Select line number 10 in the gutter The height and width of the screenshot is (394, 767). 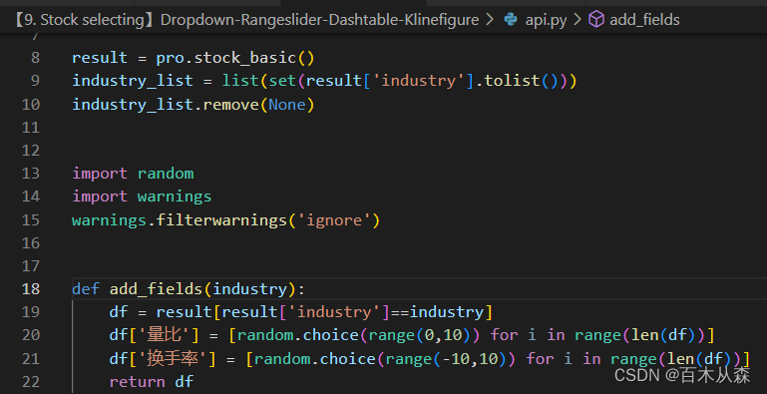31,105
